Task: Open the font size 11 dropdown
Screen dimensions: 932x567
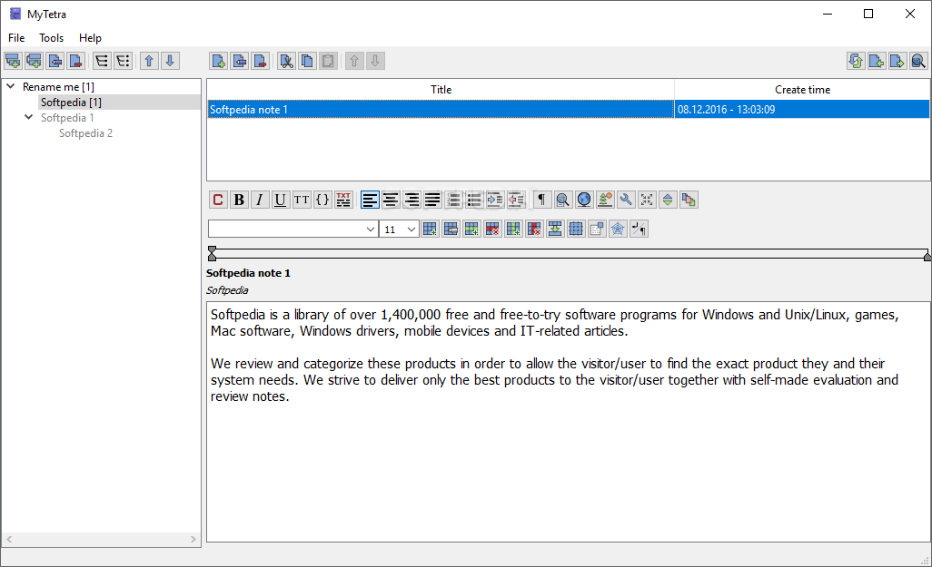Action: 399,230
